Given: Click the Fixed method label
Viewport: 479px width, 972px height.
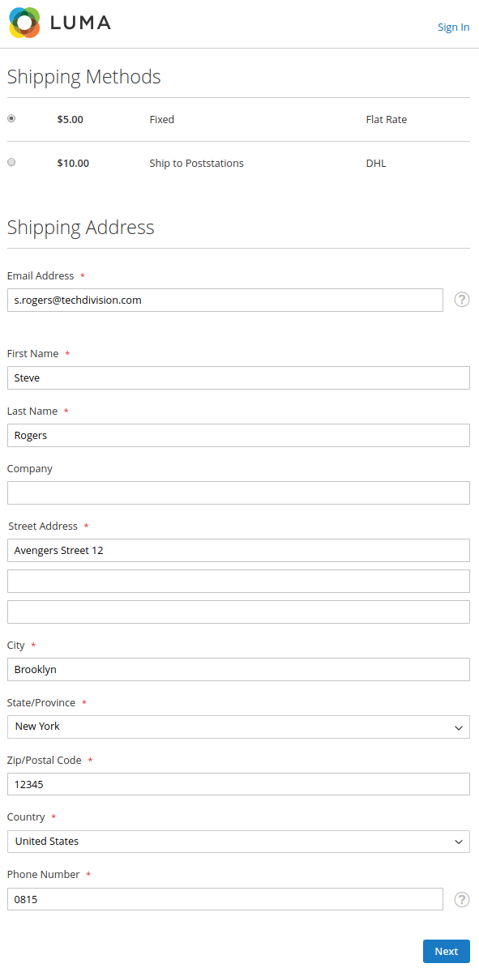Looking at the screenshot, I should click(x=162, y=119).
